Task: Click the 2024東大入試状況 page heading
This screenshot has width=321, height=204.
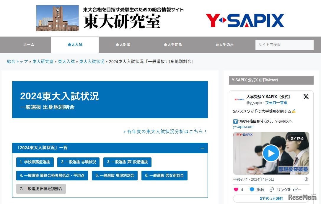Action: [x=59, y=96]
